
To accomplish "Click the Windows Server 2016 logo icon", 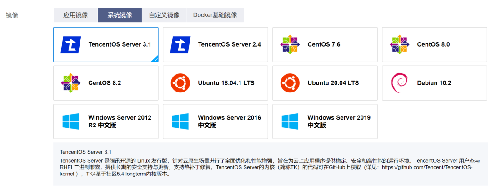I will click(180, 121).
